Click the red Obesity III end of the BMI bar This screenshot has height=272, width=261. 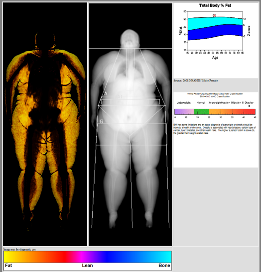[250, 112]
